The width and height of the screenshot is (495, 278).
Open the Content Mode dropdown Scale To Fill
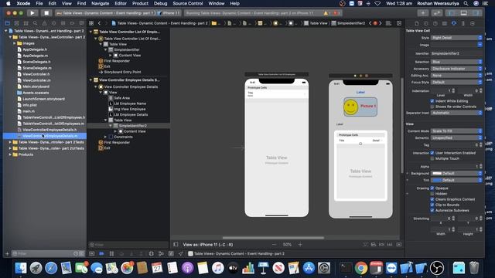click(x=456, y=131)
